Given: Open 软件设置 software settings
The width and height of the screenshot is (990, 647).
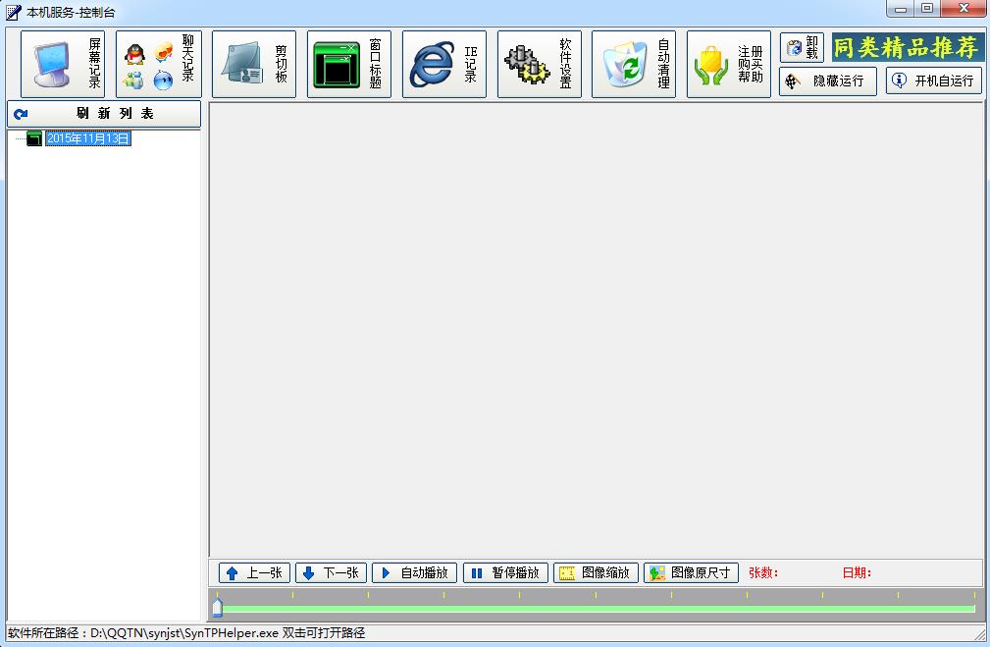Looking at the screenshot, I should 540,65.
